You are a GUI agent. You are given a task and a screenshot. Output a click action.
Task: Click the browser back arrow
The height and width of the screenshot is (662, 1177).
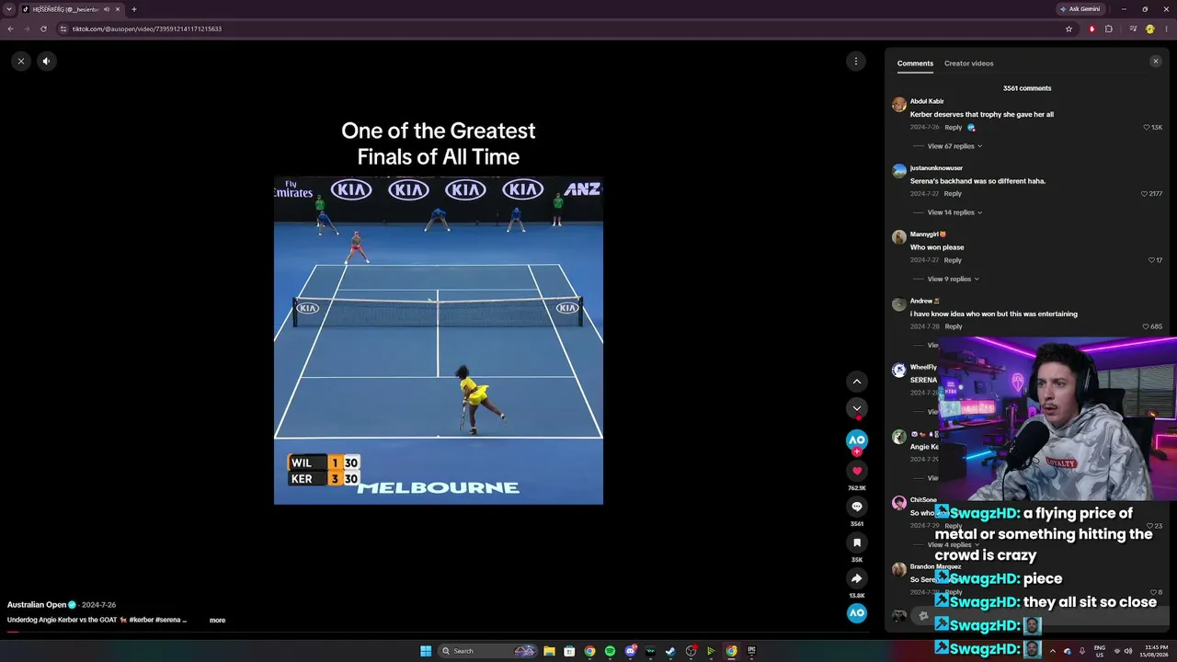(10, 29)
